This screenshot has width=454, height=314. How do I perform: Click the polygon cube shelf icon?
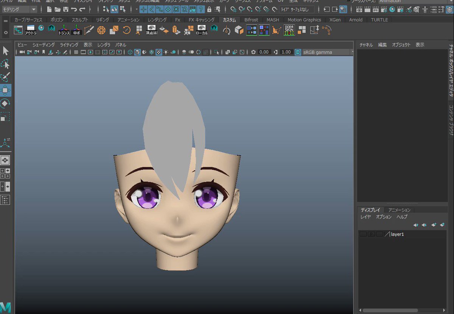tap(239, 30)
